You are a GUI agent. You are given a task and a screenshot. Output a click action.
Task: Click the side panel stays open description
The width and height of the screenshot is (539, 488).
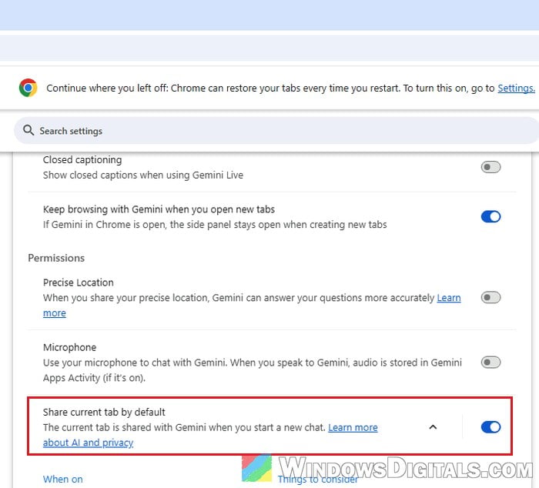(x=215, y=225)
